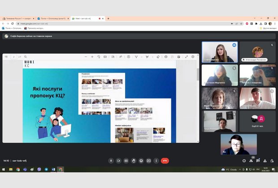
Task: Go back in browser
Action: [x=3, y=24]
